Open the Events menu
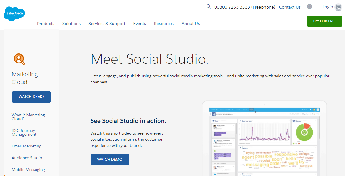 pos(140,24)
